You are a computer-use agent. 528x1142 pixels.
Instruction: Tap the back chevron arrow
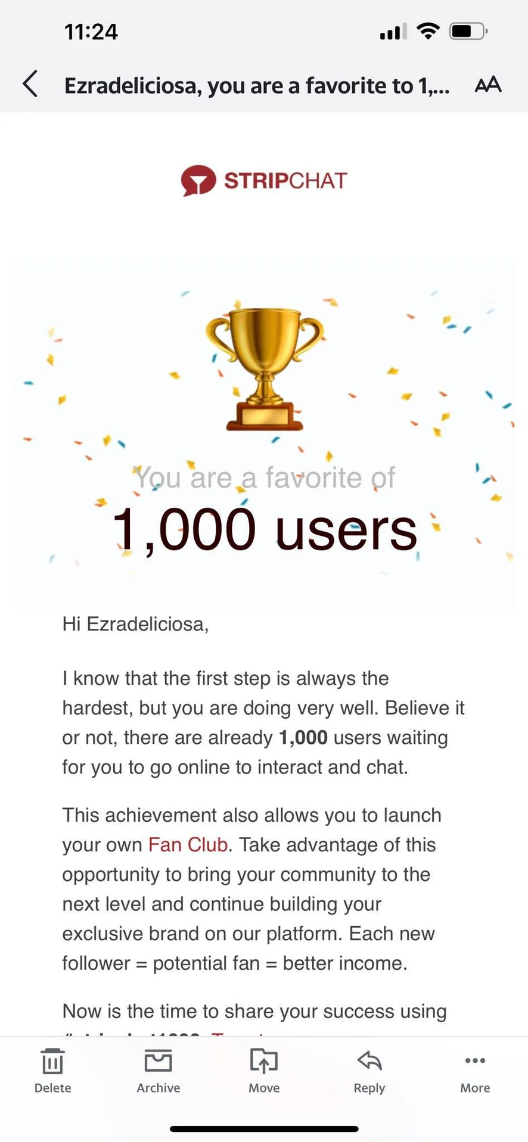[31, 84]
